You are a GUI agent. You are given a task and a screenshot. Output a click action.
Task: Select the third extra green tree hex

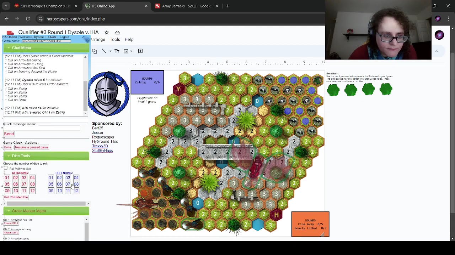point(368,89)
